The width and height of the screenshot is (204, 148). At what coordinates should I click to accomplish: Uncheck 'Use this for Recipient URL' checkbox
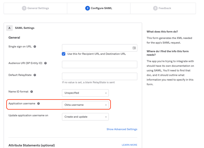coord(63,54)
